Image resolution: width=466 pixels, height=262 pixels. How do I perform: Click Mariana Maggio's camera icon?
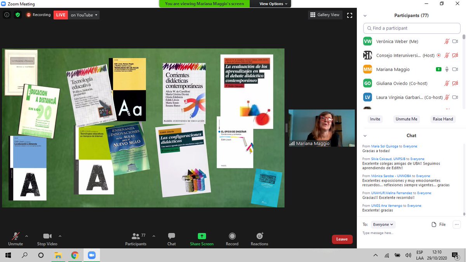(x=455, y=69)
